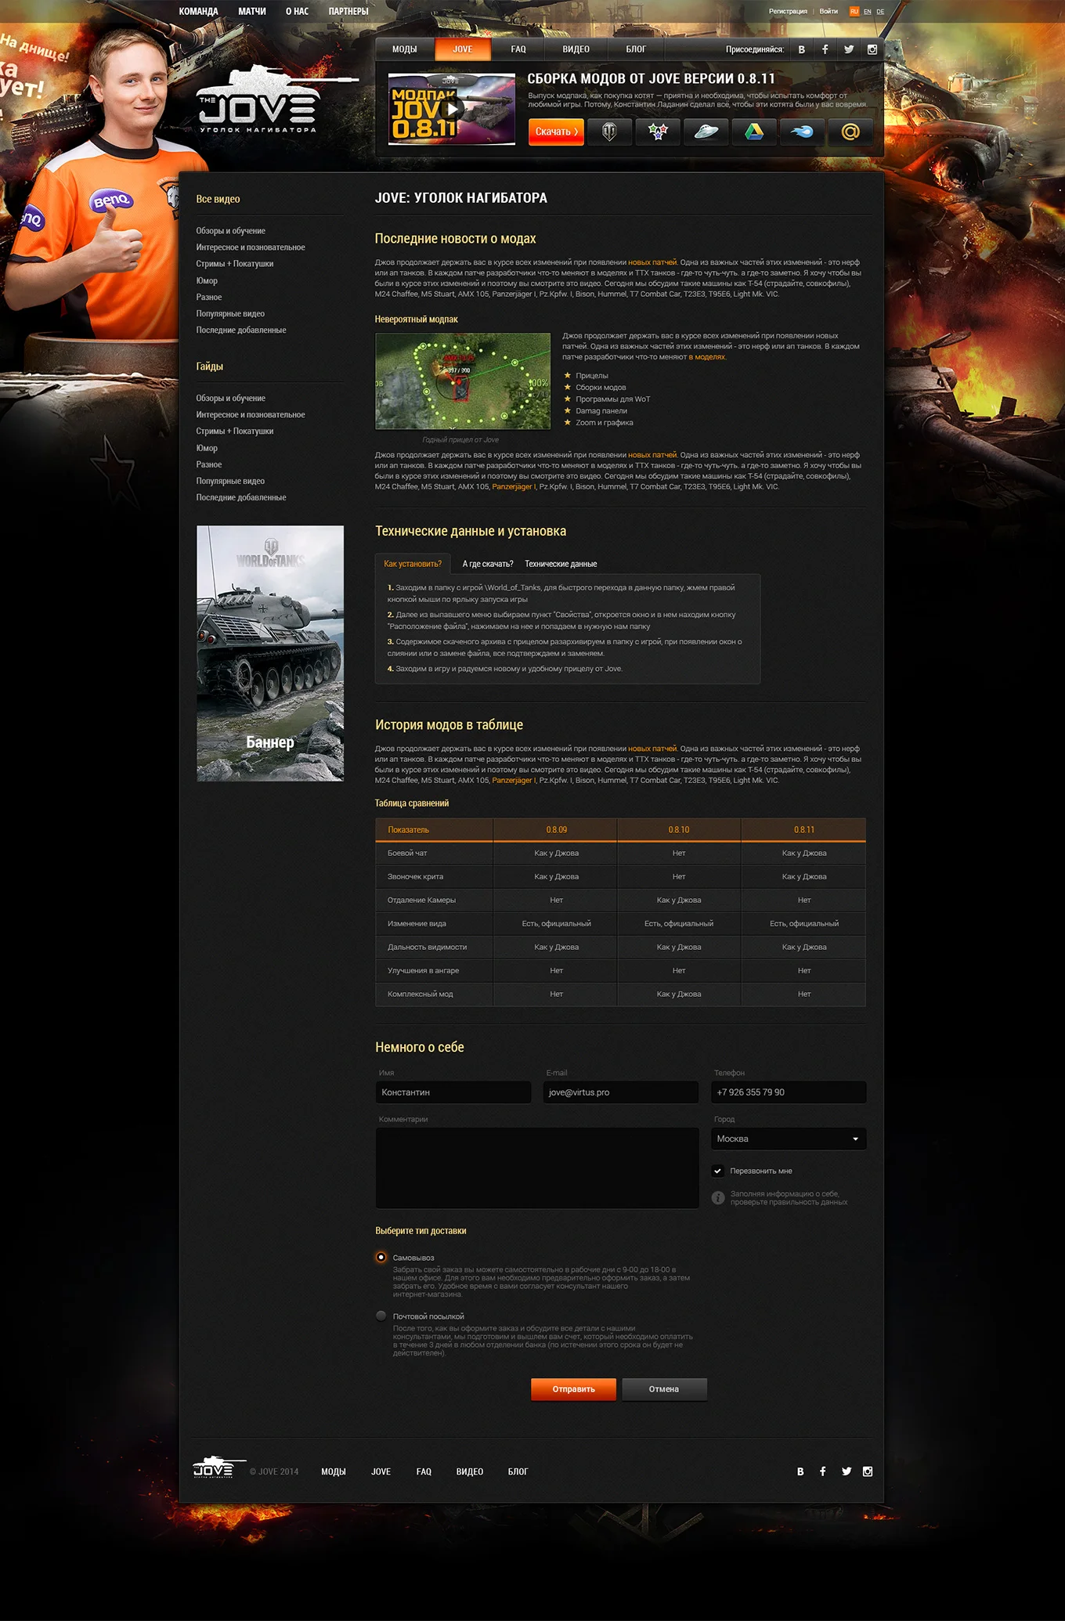Screen dimensions: 1065x1621
Task: Toggle the Перезвонить мне checkbox
Action: coord(717,1171)
